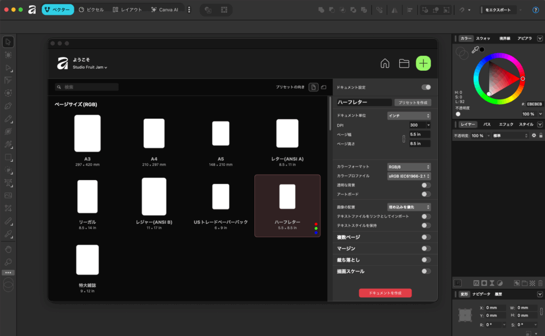Pick the eyedropper color picker icon
This screenshot has width=545, height=336.
[x=475, y=49]
